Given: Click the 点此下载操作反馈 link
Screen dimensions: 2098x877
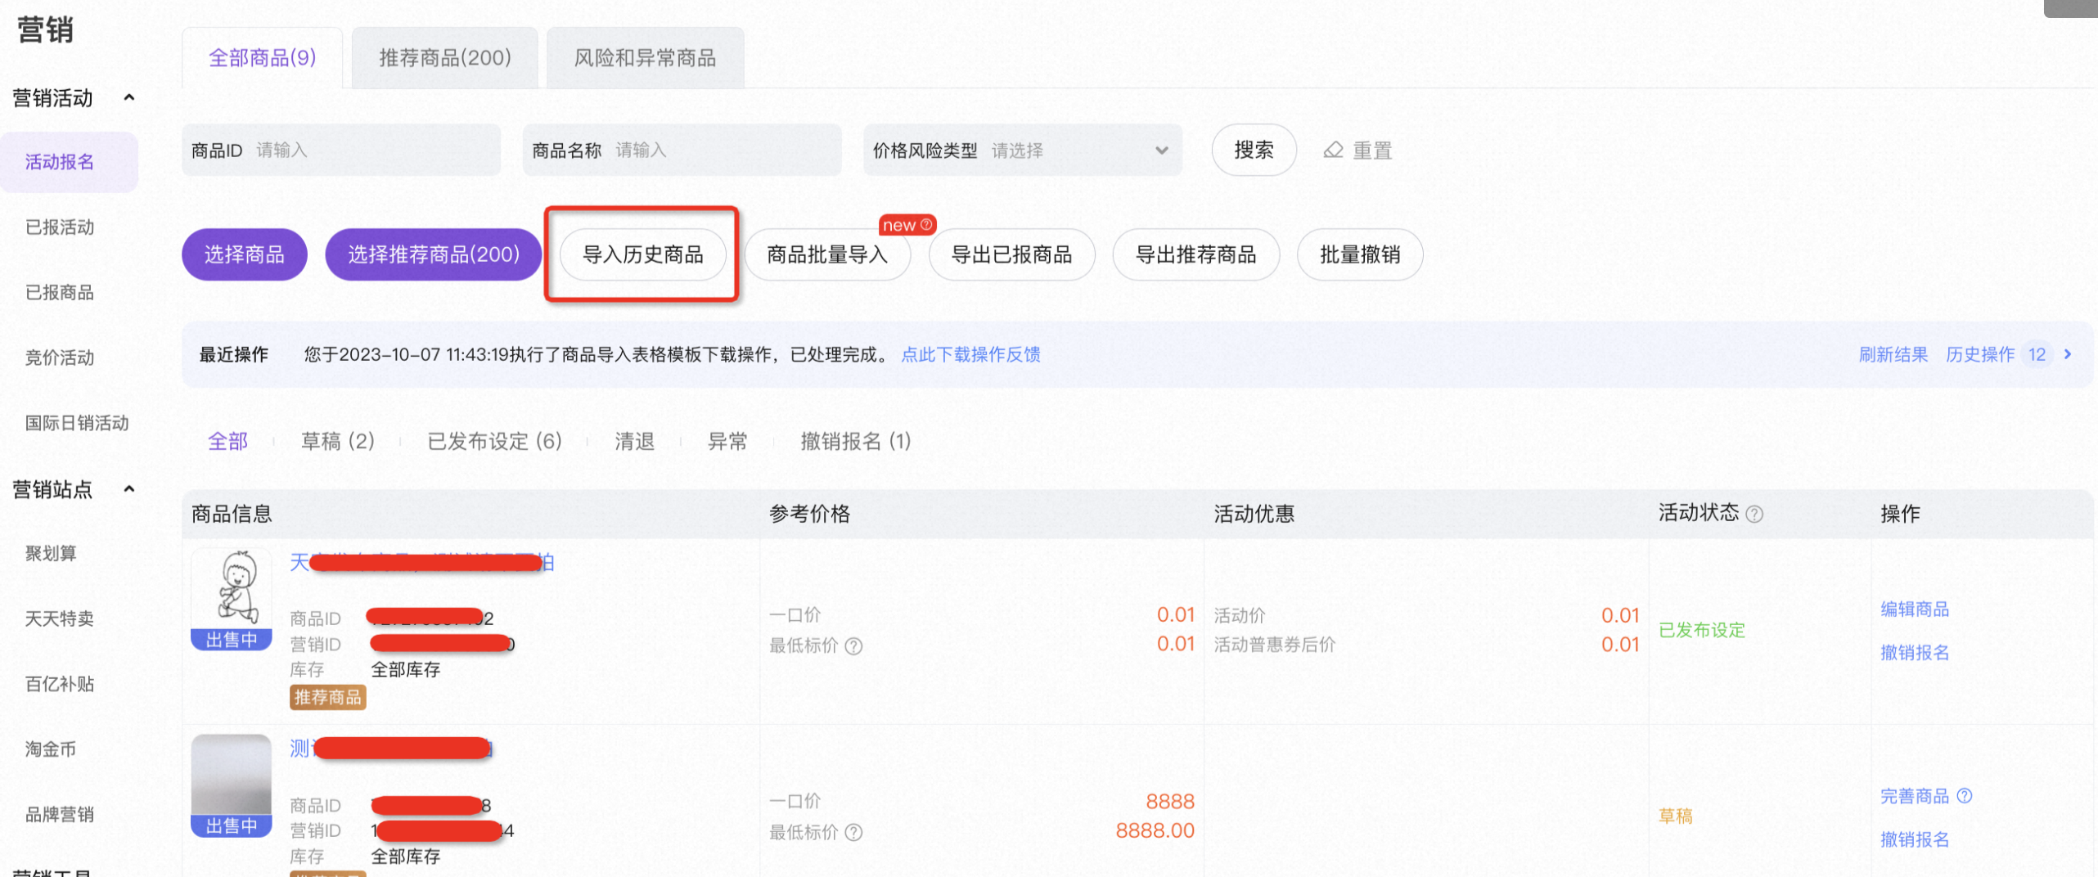Looking at the screenshot, I should pos(970,354).
